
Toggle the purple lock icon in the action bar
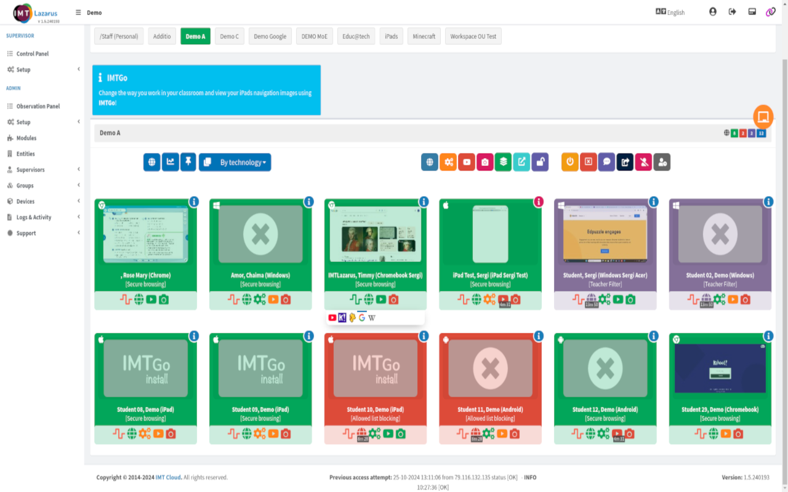pyautogui.click(x=540, y=162)
